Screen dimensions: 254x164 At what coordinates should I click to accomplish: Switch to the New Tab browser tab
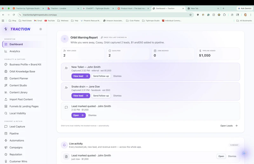[x=203, y=9]
